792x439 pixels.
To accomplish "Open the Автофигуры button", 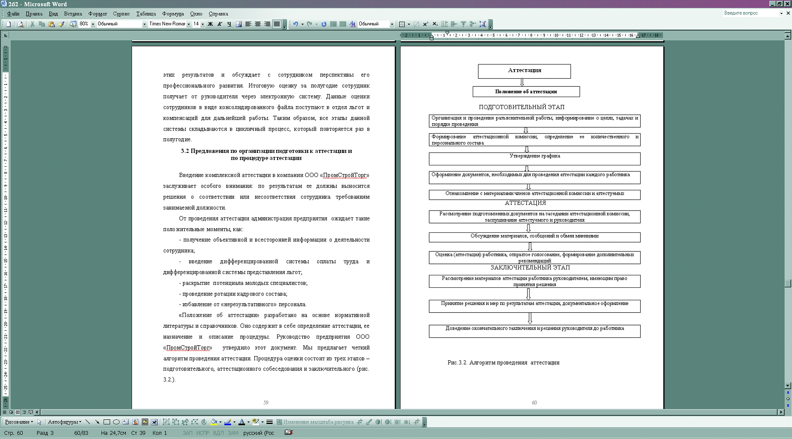I will click(64, 422).
